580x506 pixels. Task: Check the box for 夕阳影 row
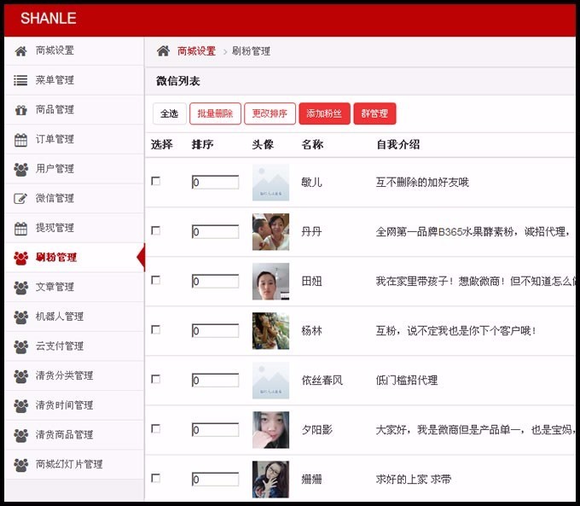[156, 428]
